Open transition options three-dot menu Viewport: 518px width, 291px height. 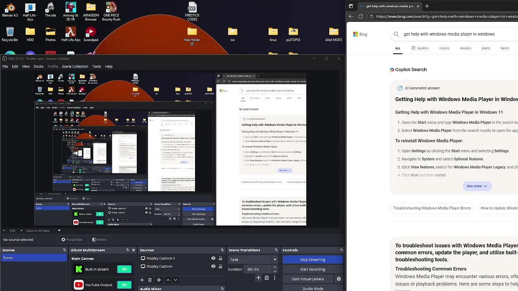click(274, 278)
